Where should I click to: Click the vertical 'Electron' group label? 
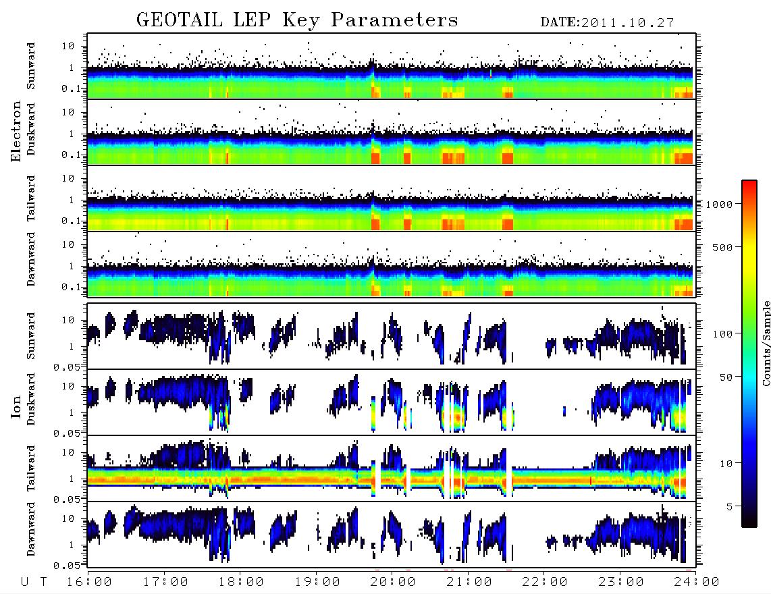click(16, 131)
